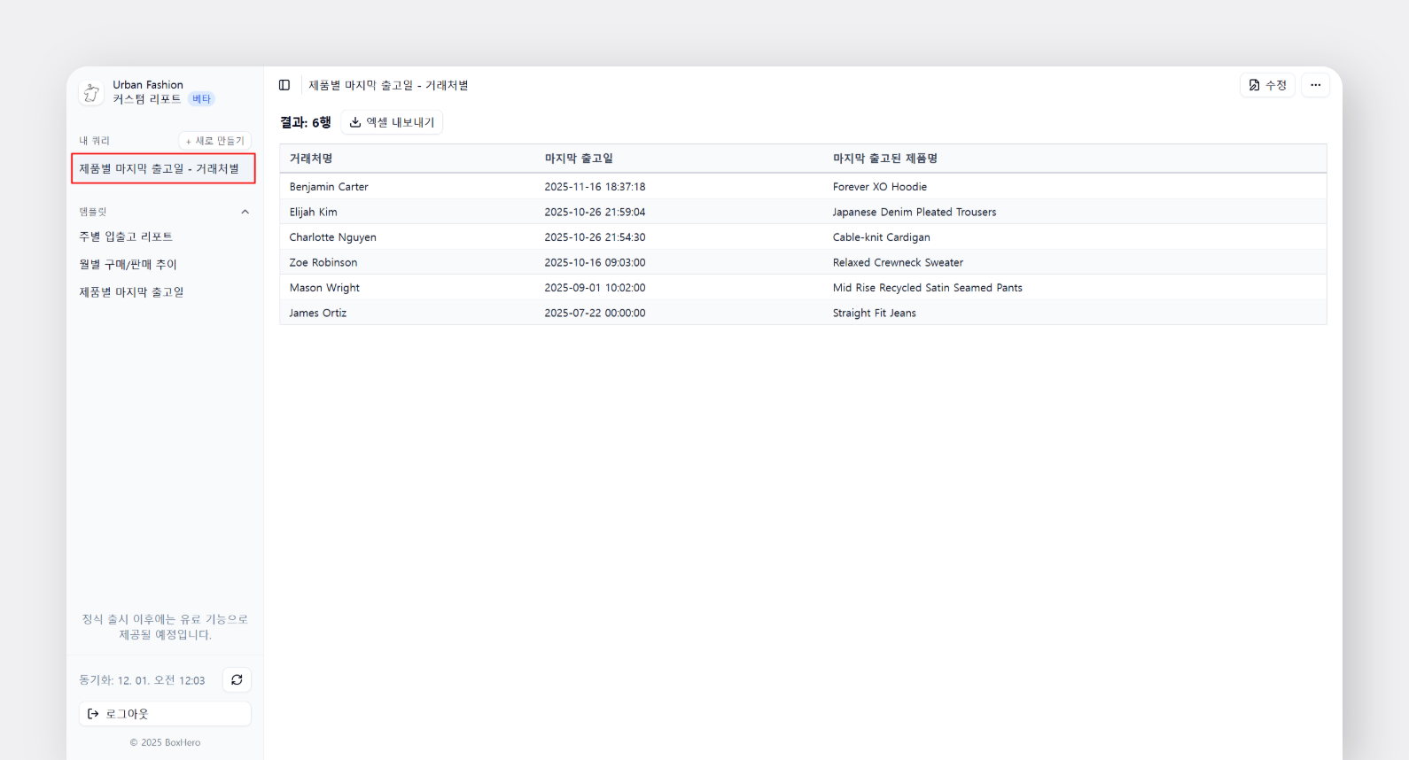Open 월별 구매/판매 추이 template
Screen dimensions: 1409x760
click(x=128, y=264)
